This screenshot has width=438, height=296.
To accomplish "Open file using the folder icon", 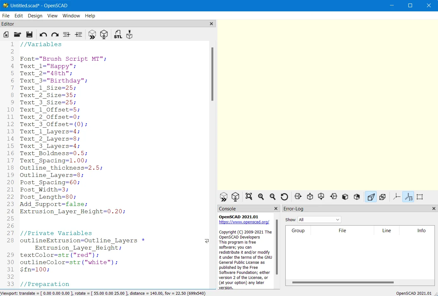I will tap(17, 34).
